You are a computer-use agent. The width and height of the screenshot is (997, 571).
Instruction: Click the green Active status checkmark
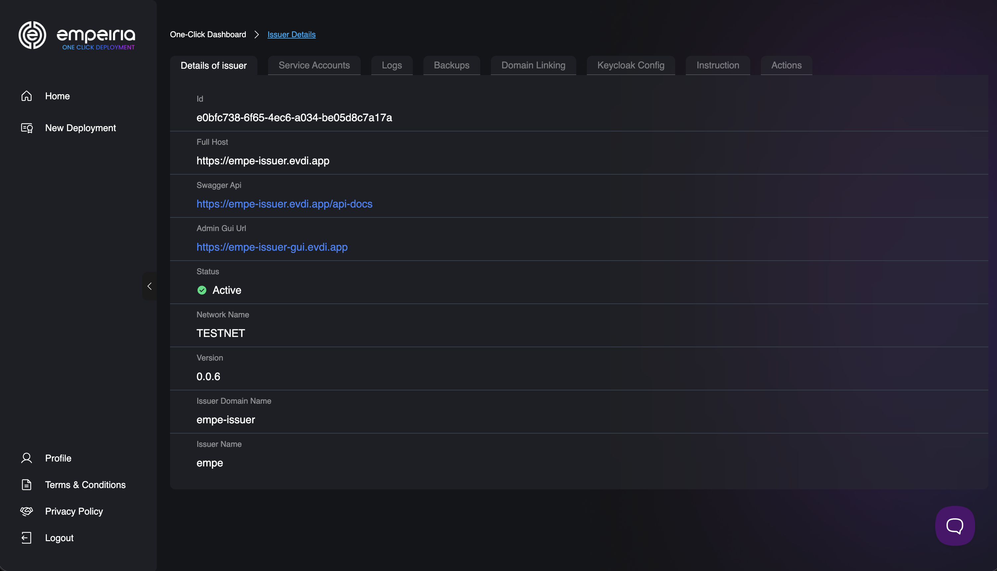point(202,290)
